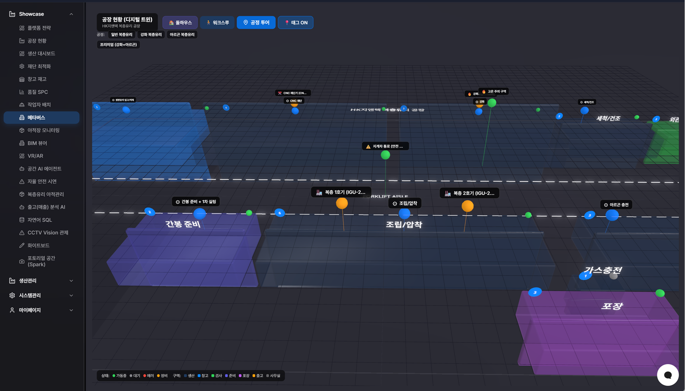Click the 포장 zone label
Screen dimensions: 685x391
612,306
